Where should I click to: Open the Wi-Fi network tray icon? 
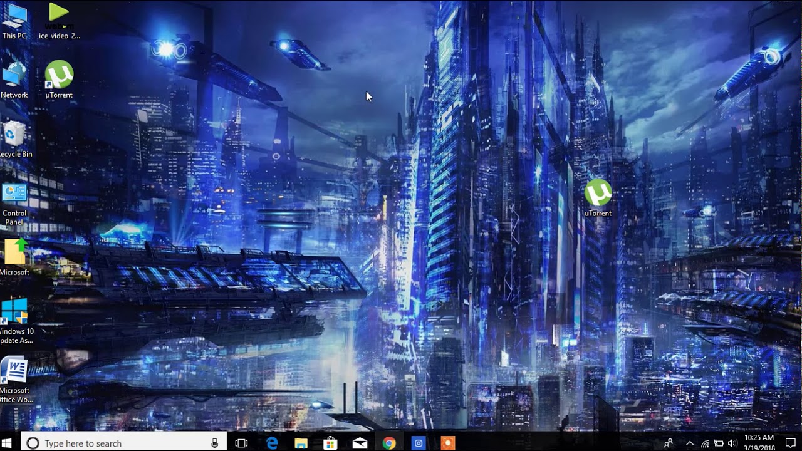[x=705, y=443]
